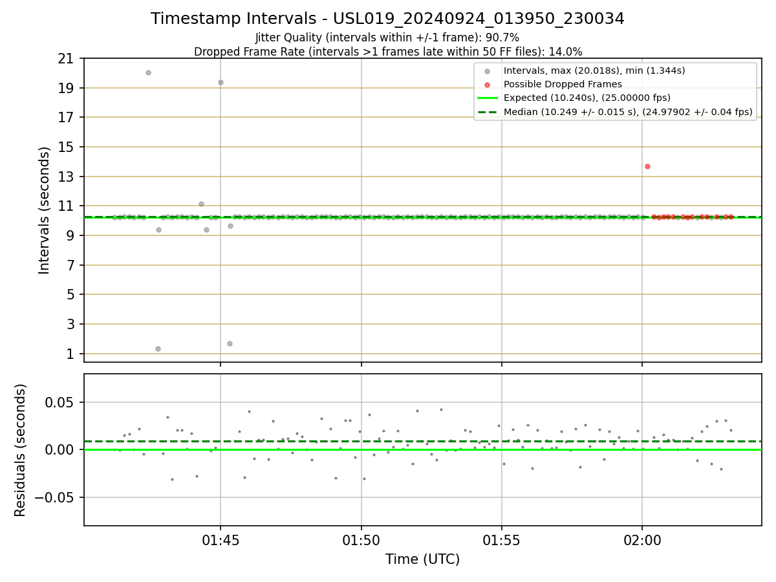This screenshot has width=776, height=582.
Task: Click the gray dot marker in the legend
Action: (488, 71)
